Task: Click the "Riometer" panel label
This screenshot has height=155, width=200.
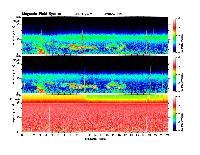Action: click(x=16, y=99)
